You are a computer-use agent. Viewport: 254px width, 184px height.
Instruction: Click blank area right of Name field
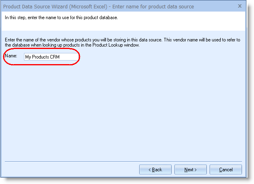tap(160, 57)
